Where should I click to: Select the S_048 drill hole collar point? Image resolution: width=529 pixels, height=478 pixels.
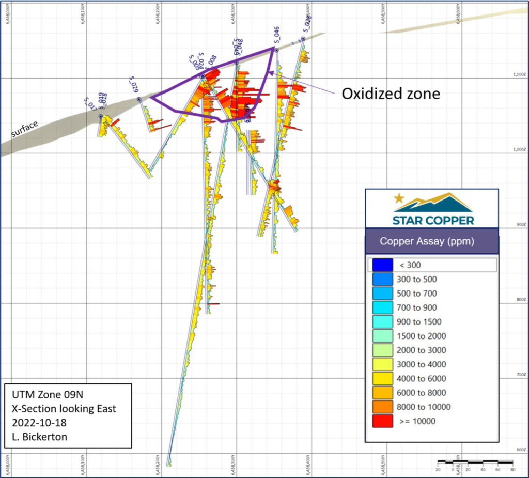(x=237, y=62)
